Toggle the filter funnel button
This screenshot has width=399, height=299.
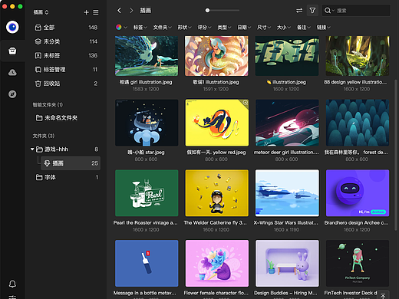point(312,11)
